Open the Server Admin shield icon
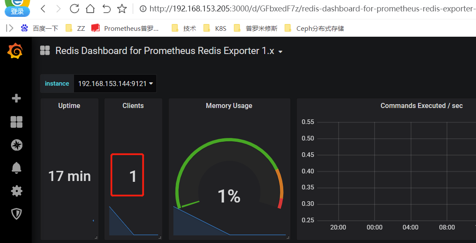The image size is (476, 243). coord(16,214)
